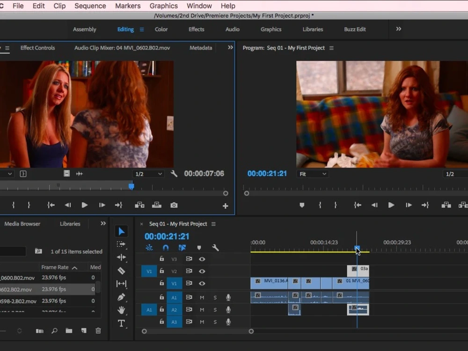Open Source monitor button editor plus
Image resolution: width=468 pixels, height=351 pixels.
click(226, 205)
